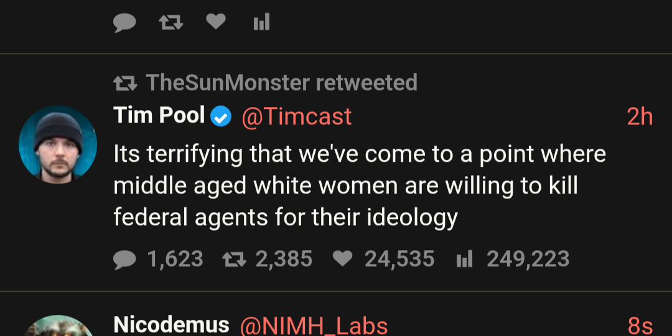Open the 2h timestamp permalink

640,116
